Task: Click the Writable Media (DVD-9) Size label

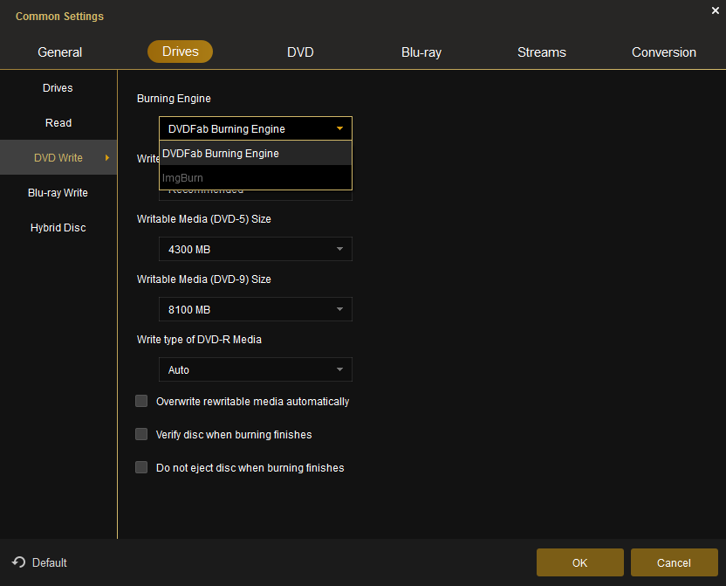Action: 203,279
